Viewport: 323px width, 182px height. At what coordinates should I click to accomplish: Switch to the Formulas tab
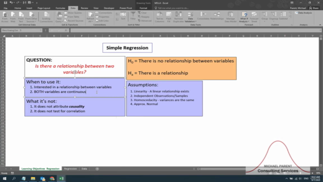pyautogui.click(x=61, y=8)
